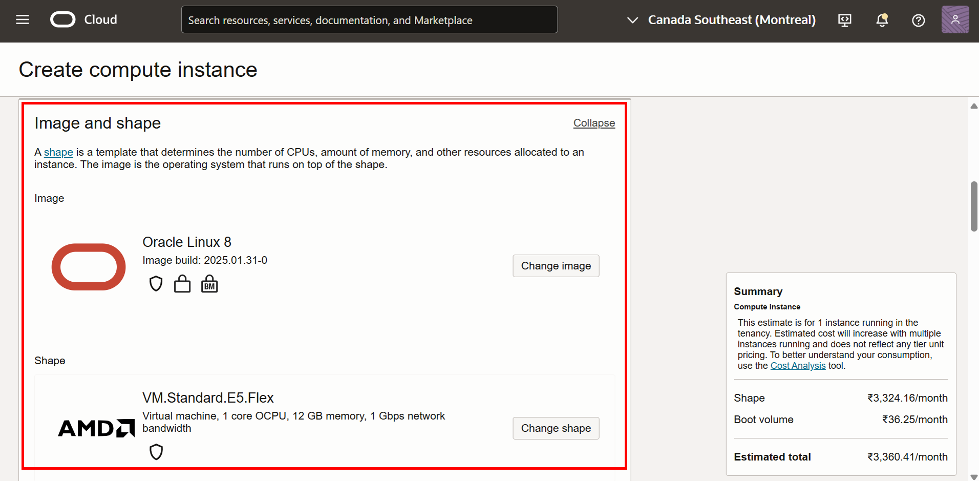Viewport: 979px width, 481px height.
Task: Click the page vertical scrollbar thumb
Action: click(974, 206)
